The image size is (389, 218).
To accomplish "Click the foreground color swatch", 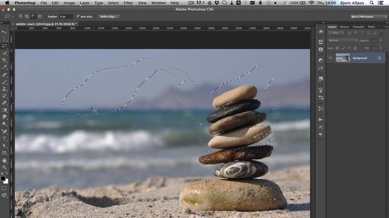I will tap(3, 178).
